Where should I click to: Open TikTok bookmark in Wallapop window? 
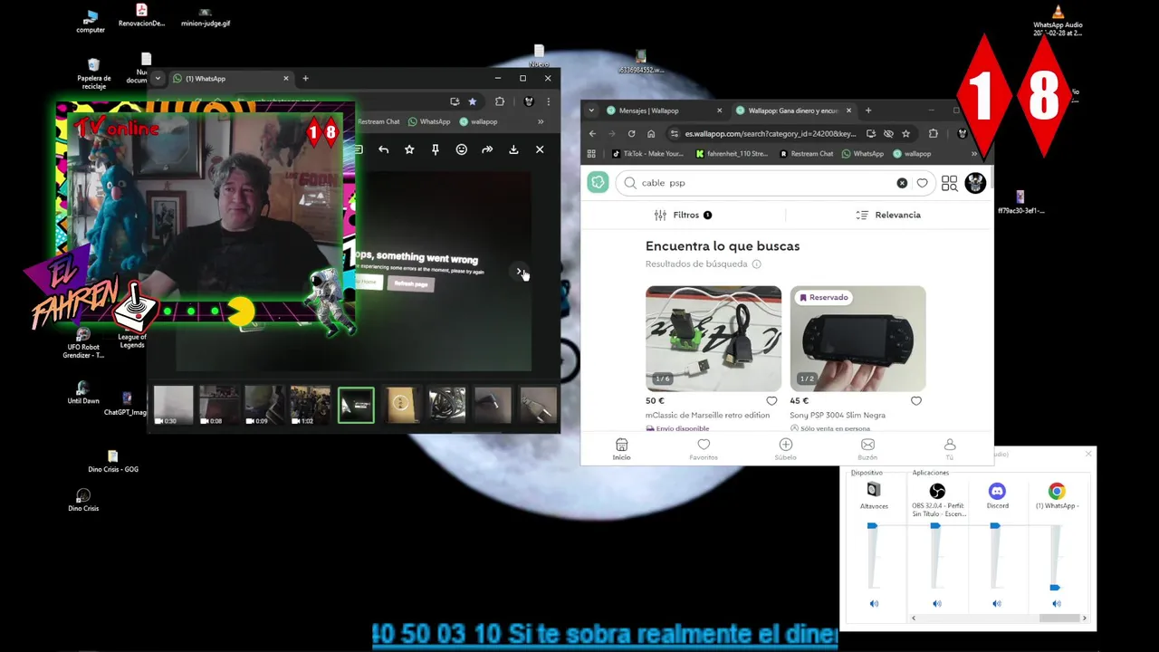tap(647, 154)
